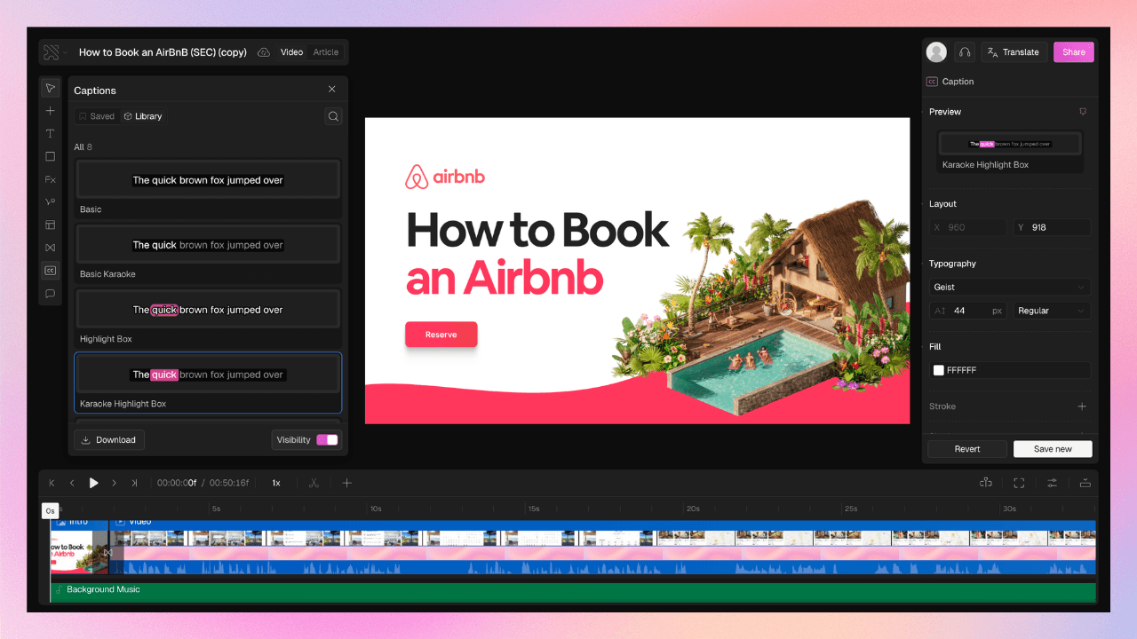Click Save new button
The image size is (1137, 639).
(1053, 449)
